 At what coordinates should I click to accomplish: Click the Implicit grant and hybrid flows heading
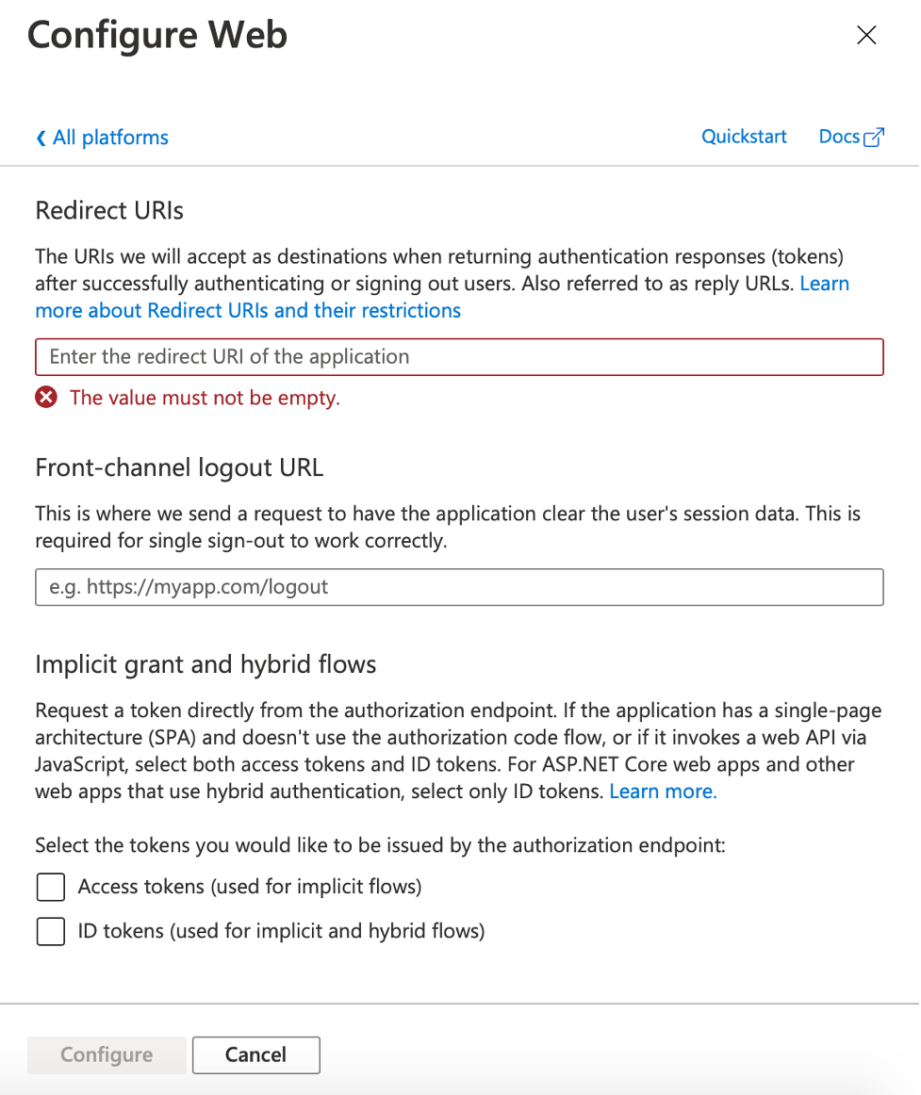pos(206,664)
